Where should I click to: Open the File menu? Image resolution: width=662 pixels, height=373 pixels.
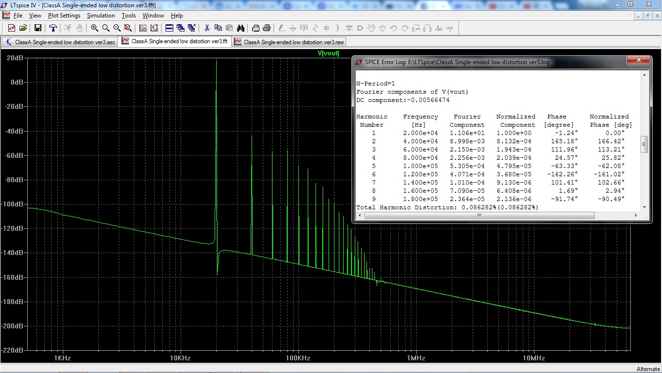tap(18, 16)
